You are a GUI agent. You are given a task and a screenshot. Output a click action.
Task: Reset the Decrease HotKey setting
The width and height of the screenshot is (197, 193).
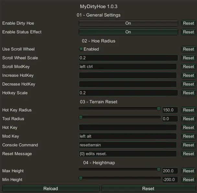click(188, 84)
